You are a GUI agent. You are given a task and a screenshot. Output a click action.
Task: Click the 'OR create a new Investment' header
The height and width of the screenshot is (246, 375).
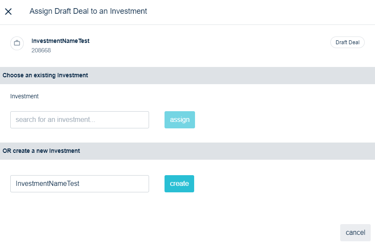click(41, 151)
